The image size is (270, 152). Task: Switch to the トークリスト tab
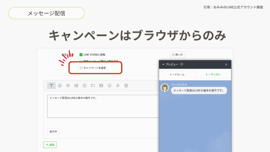[x=213, y=75]
